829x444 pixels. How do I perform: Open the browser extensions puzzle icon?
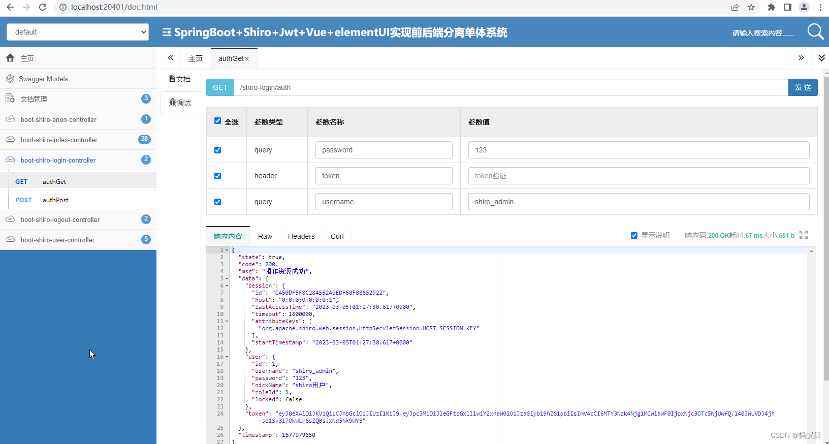tap(772, 7)
